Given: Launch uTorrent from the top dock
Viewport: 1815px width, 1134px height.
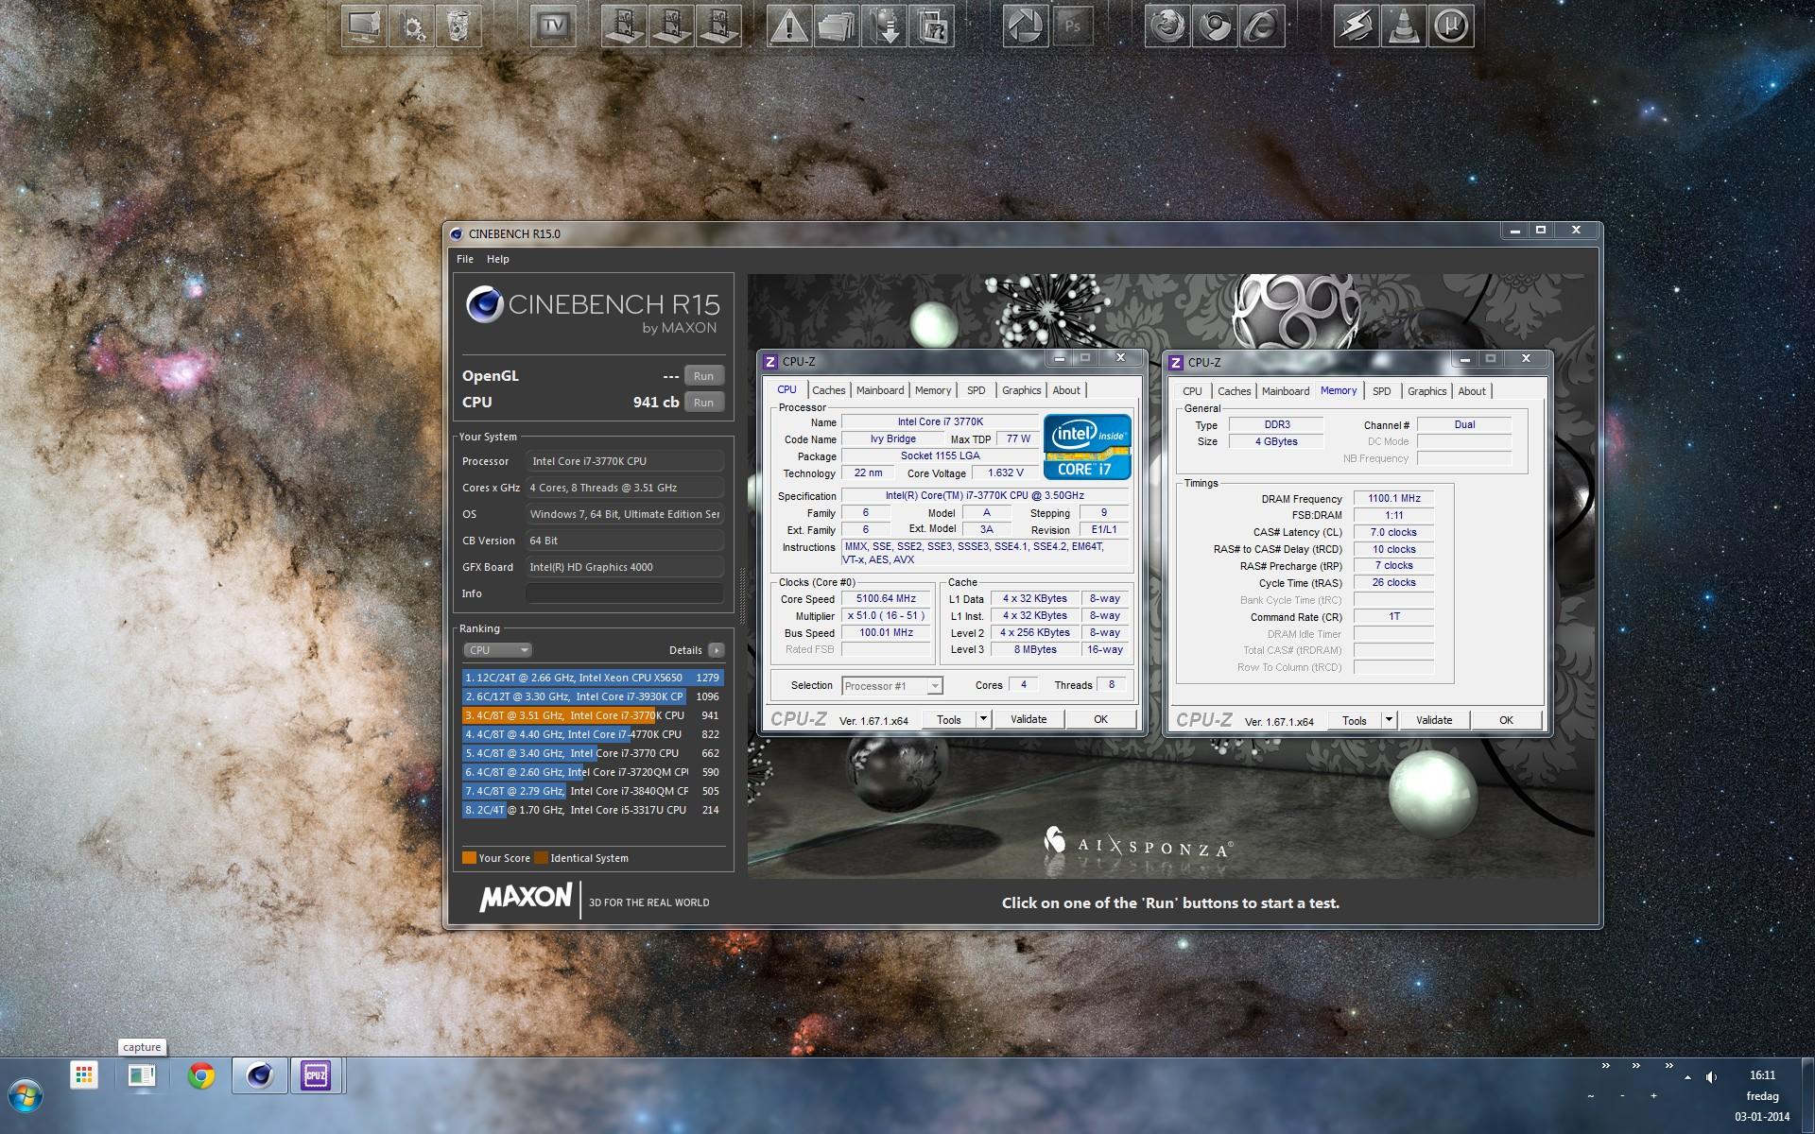Looking at the screenshot, I should click(1451, 26).
